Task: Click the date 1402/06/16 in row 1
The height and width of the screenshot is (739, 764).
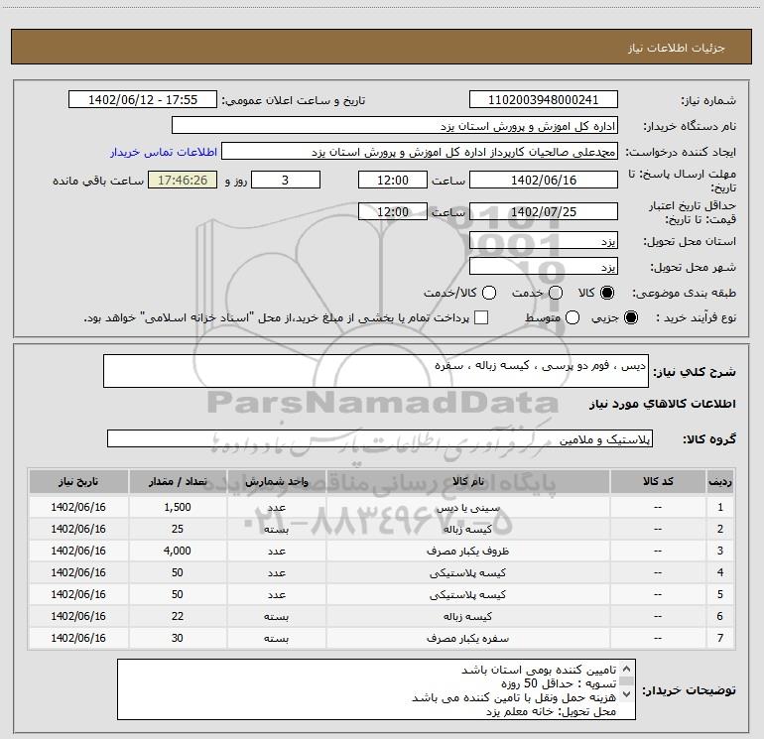Action: (x=78, y=507)
